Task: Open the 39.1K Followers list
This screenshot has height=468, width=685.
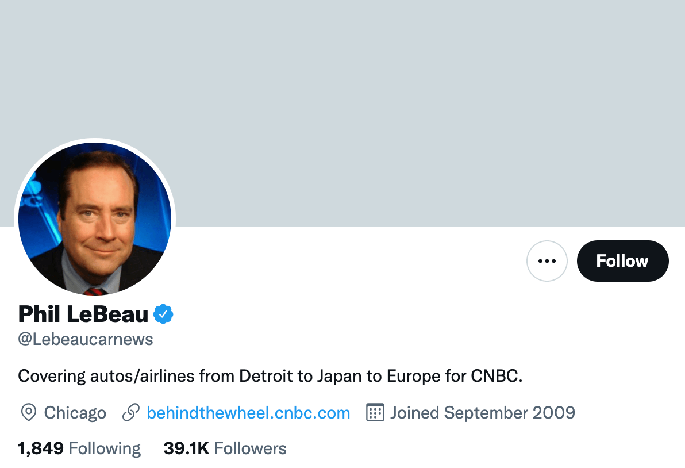Action: pyautogui.click(x=225, y=448)
